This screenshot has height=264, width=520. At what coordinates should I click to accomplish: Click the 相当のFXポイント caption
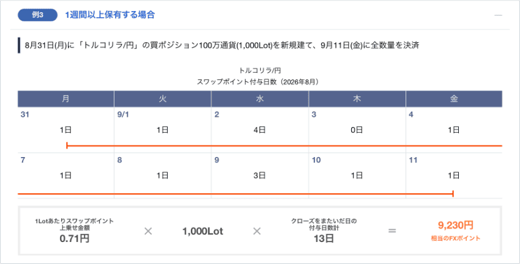click(x=456, y=238)
